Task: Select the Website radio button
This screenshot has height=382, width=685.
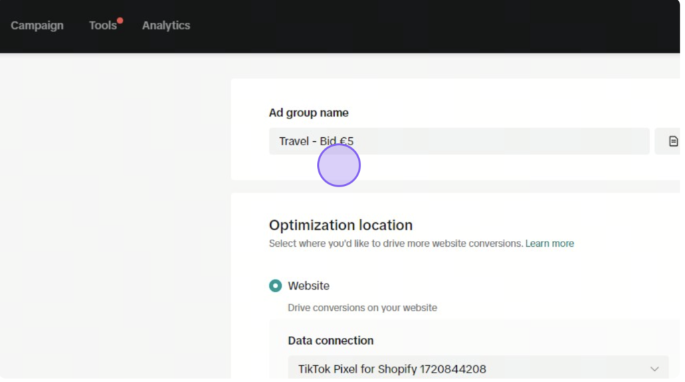Action: click(275, 286)
